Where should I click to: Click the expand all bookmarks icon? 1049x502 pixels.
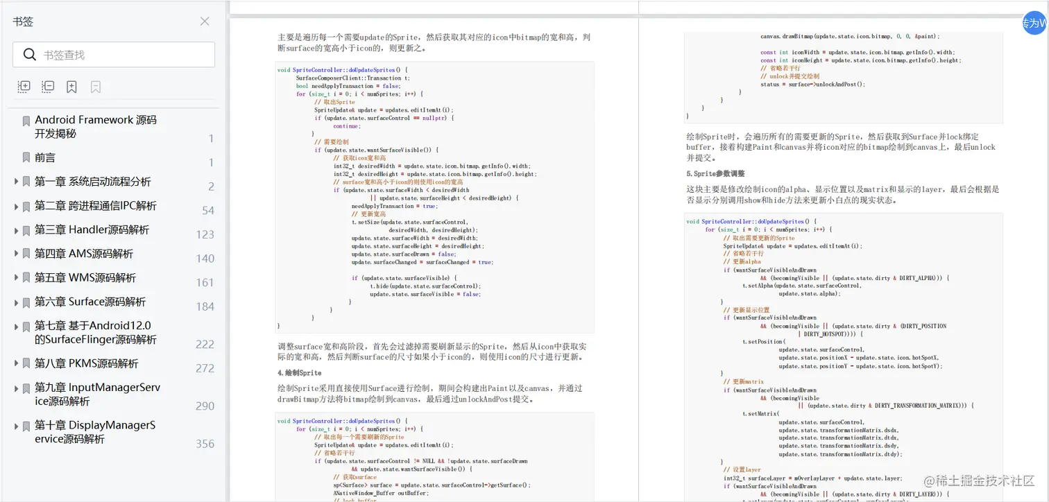coord(23,87)
